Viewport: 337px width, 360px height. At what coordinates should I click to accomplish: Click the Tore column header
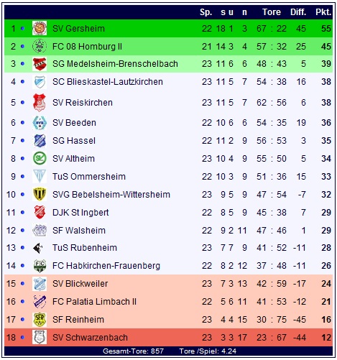pyautogui.click(x=272, y=12)
